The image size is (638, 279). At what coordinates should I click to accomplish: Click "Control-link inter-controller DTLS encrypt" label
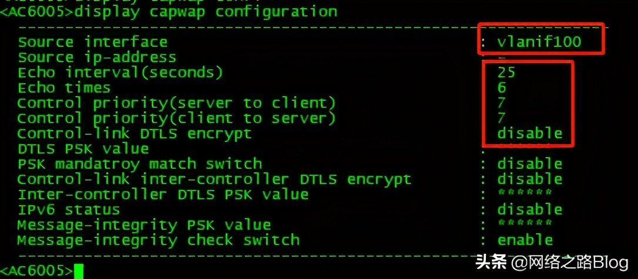tap(214, 179)
